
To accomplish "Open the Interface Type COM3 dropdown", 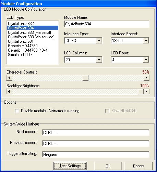I will coord(99,41).
